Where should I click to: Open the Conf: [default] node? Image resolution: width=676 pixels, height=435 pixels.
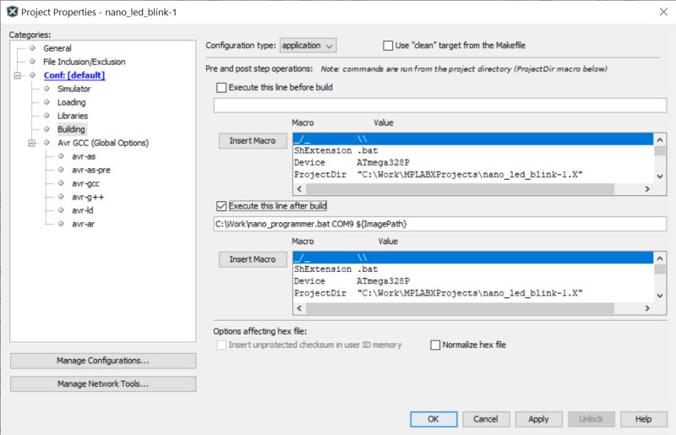click(74, 75)
